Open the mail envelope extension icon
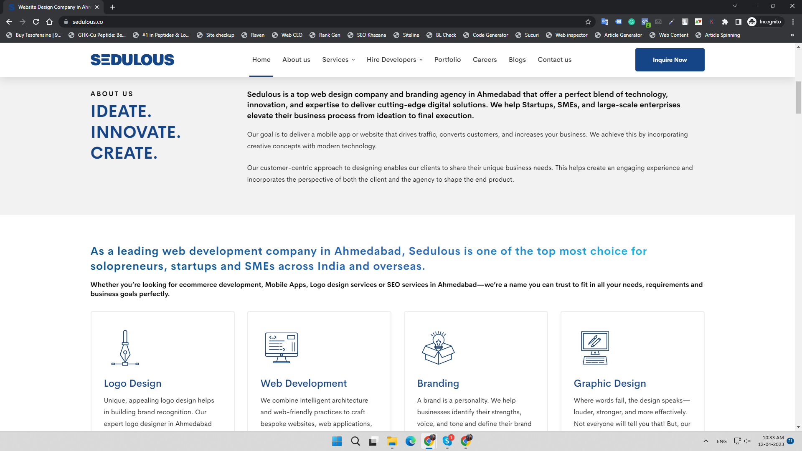 pyautogui.click(x=658, y=22)
